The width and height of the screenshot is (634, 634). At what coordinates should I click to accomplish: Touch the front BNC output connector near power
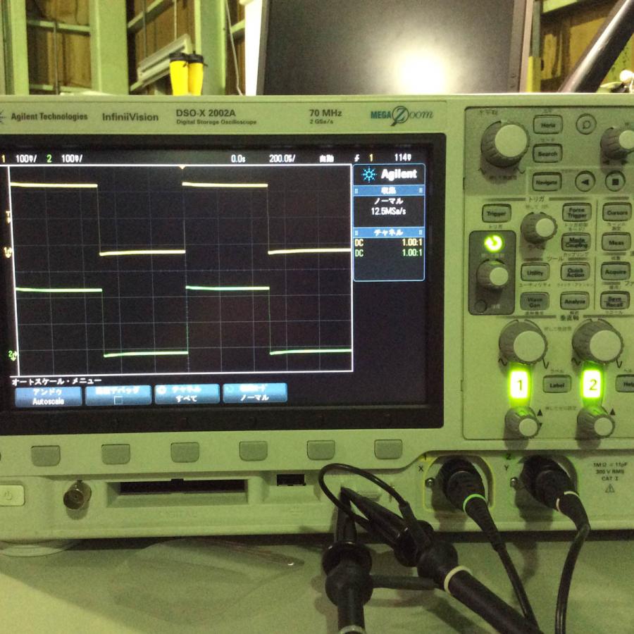(77, 495)
